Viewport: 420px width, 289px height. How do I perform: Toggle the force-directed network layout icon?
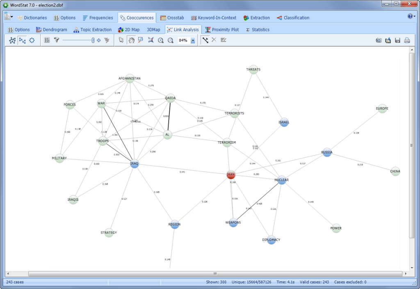11,40
